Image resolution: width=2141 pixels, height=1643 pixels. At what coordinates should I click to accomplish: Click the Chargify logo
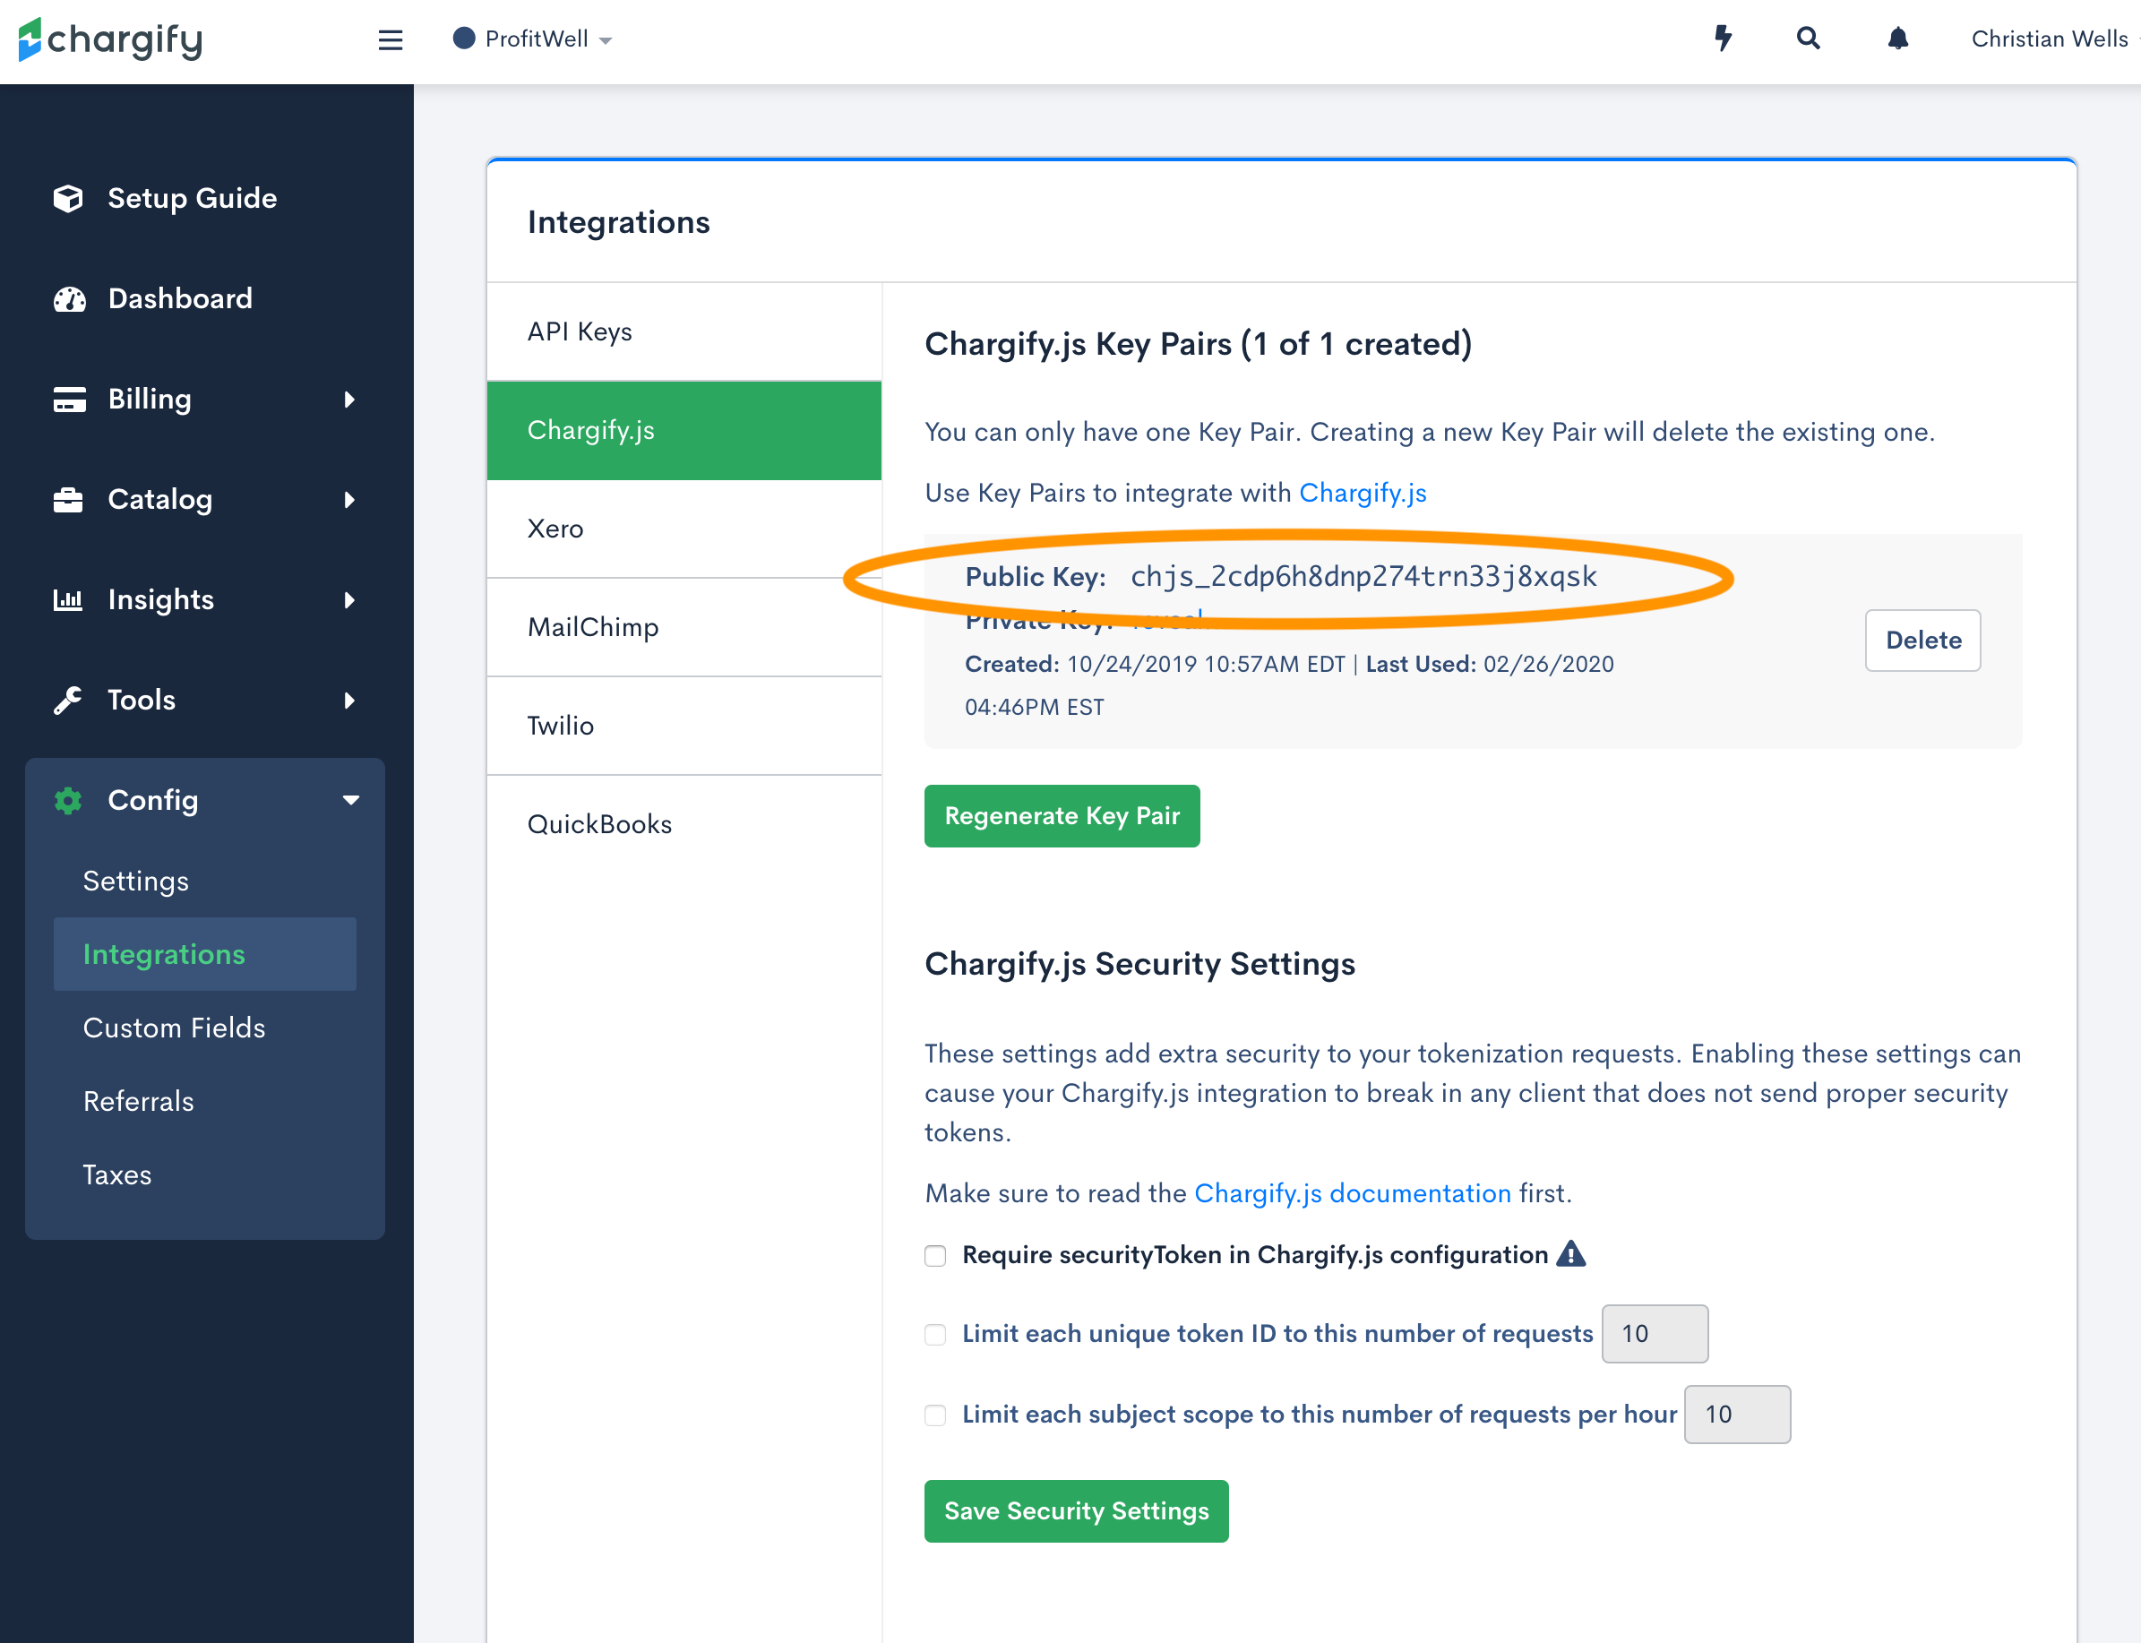pos(110,39)
